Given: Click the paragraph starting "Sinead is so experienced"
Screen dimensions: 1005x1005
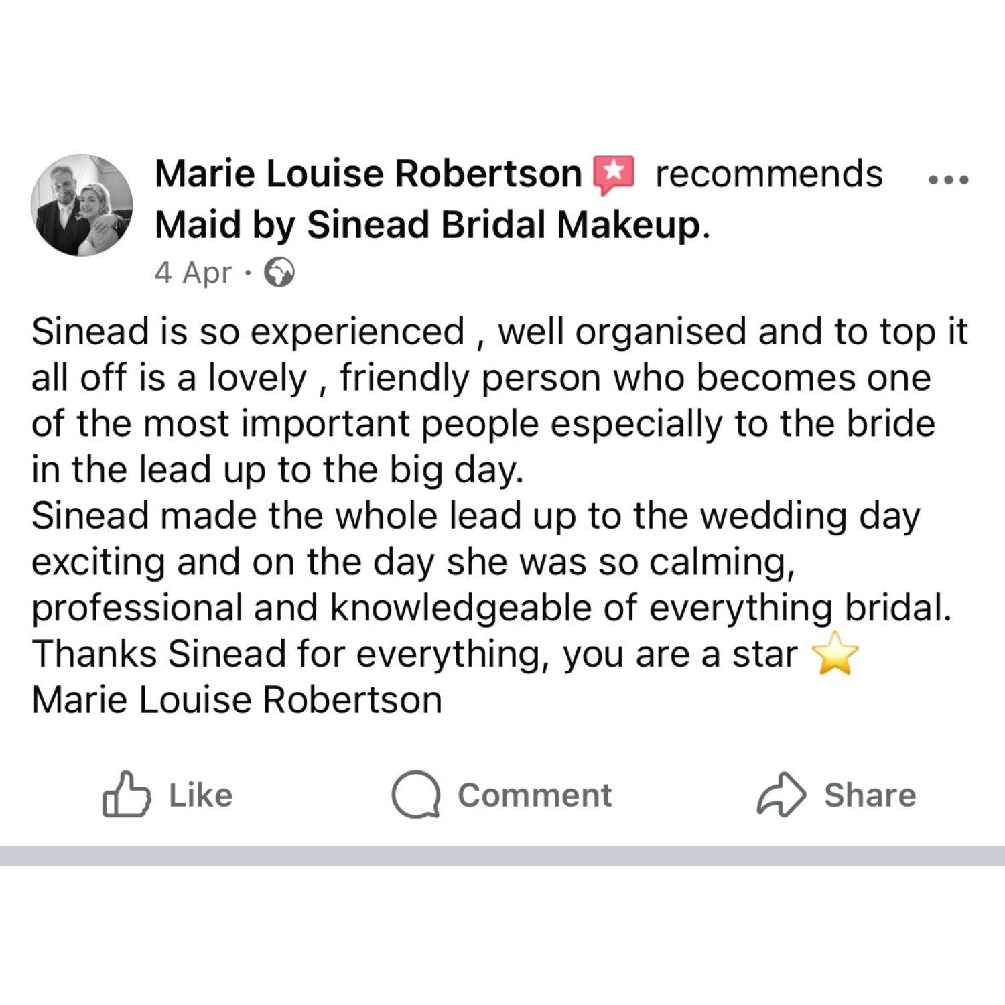Looking at the screenshot, I should pos(482,401).
